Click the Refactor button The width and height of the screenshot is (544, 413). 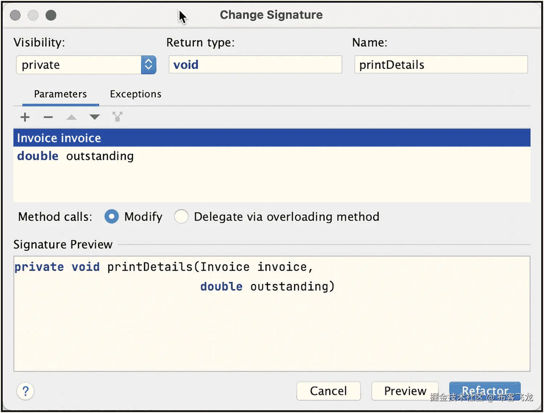pyautogui.click(x=485, y=390)
